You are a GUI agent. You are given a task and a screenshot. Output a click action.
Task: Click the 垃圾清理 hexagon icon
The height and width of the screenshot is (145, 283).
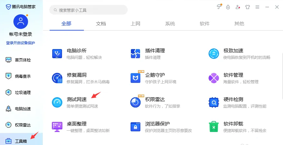click(x=8, y=92)
